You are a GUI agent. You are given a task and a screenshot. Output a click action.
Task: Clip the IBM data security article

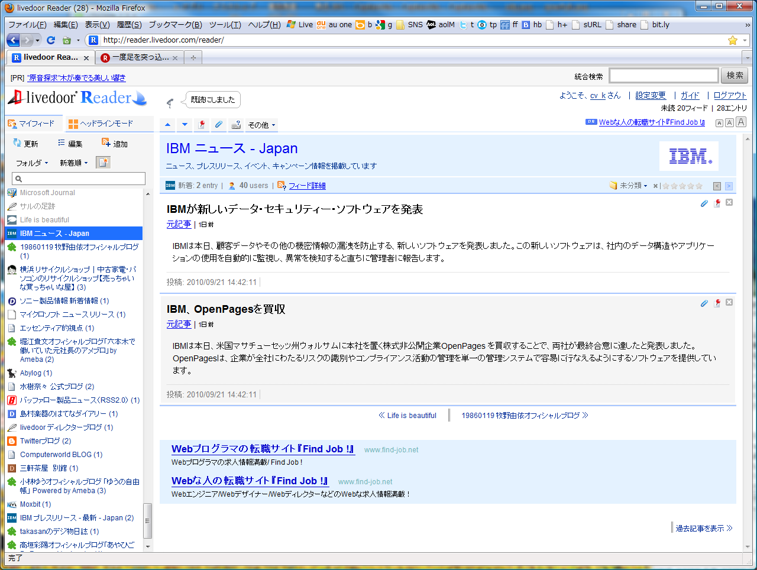[x=704, y=203]
